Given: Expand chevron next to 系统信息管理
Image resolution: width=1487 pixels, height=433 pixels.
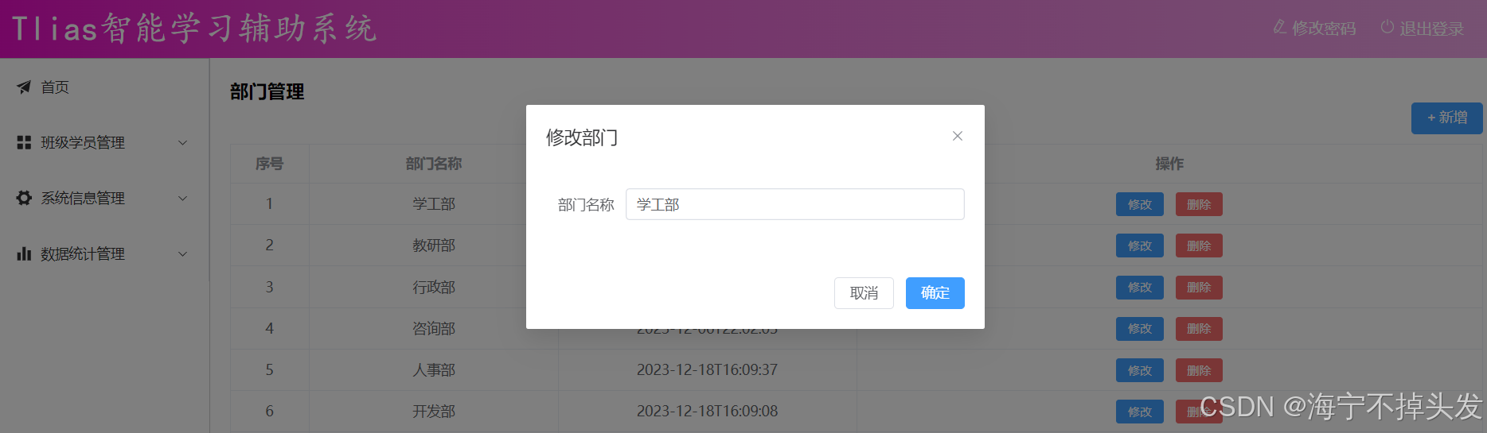Looking at the screenshot, I should pos(182,199).
